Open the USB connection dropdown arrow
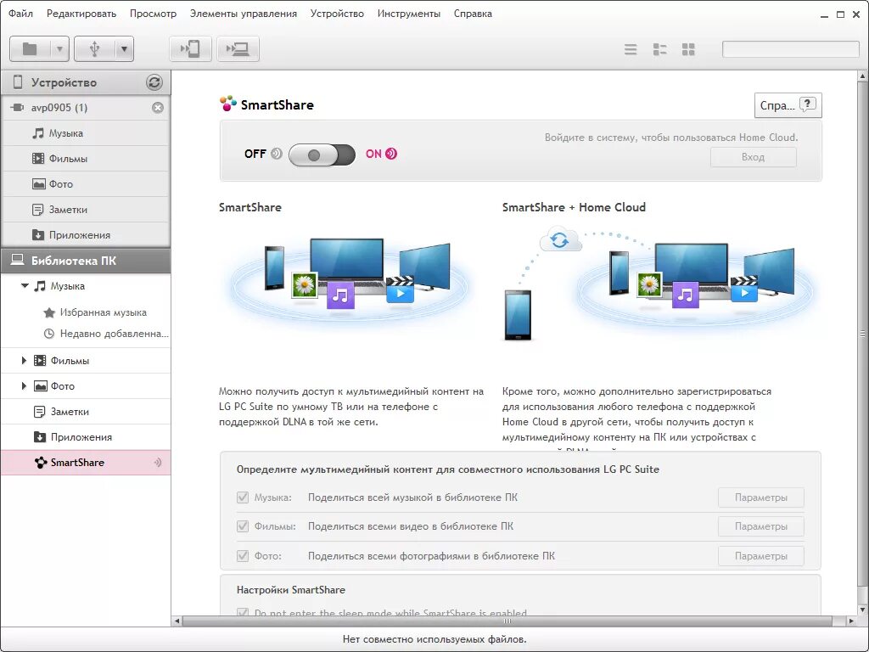Image resolution: width=869 pixels, height=652 pixels. click(124, 49)
